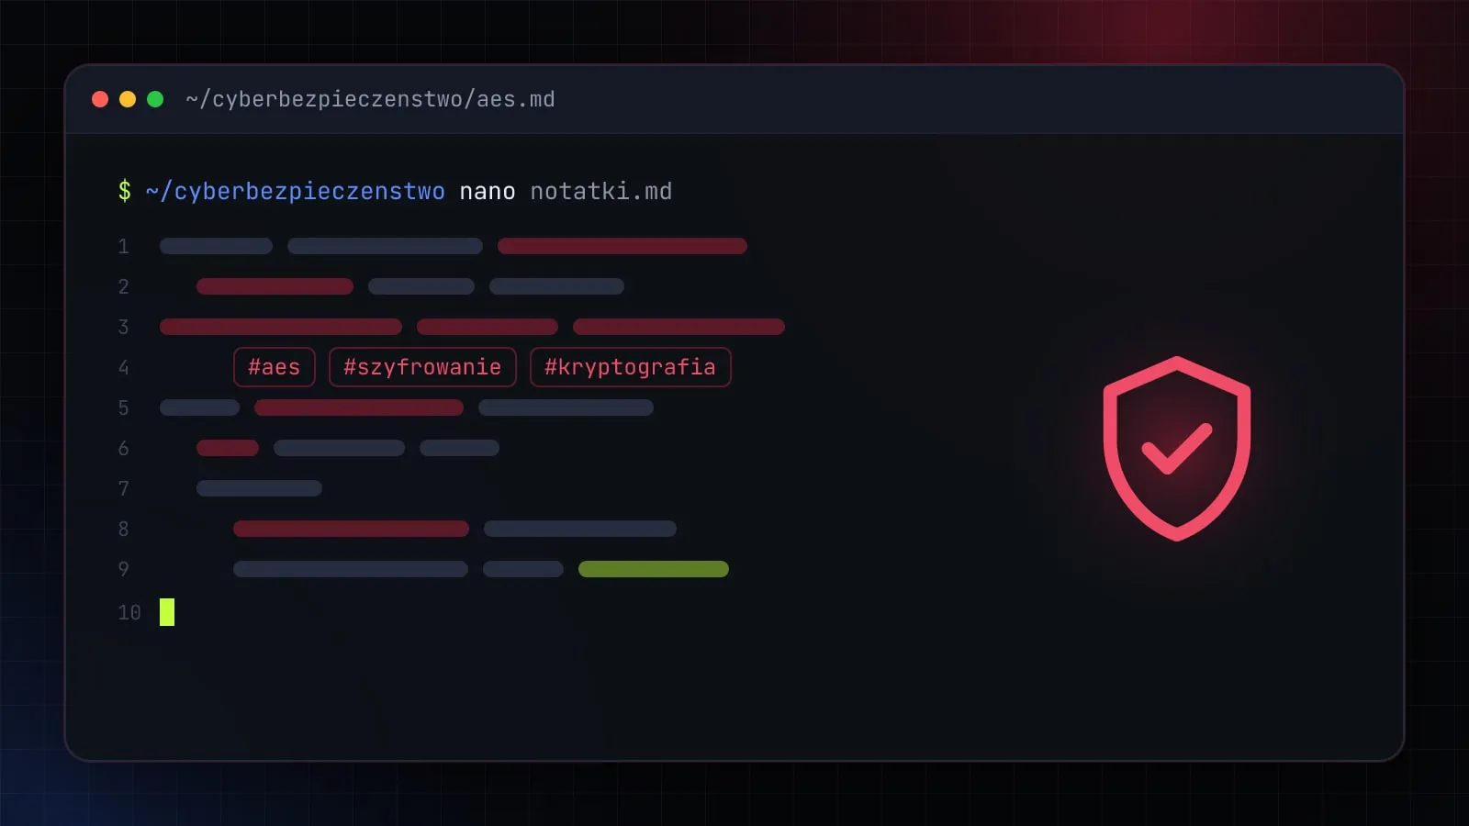Click the green bar on line 9
The image size is (1469, 826).
pos(654,569)
